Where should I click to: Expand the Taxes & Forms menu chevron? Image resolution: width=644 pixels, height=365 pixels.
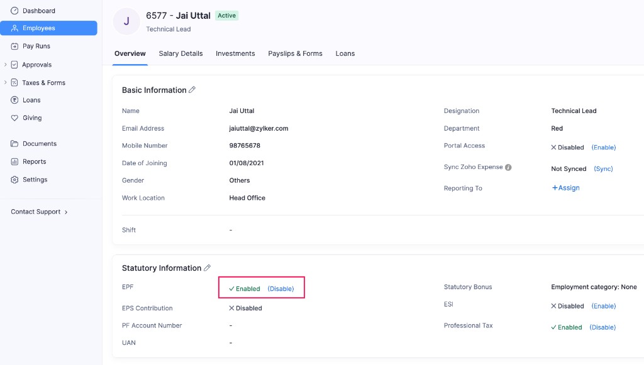pyautogui.click(x=5, y=82)
